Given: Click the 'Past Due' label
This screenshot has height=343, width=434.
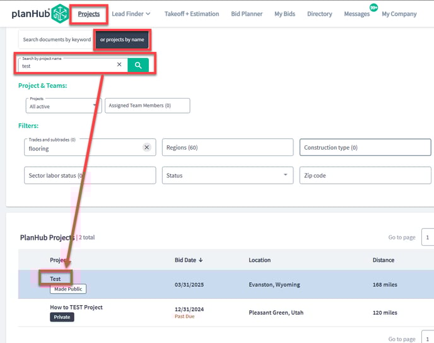Looking at the screenshot, I should (x=184, y=316).
